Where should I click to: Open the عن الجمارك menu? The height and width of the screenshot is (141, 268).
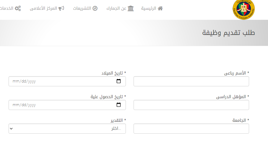117,8
